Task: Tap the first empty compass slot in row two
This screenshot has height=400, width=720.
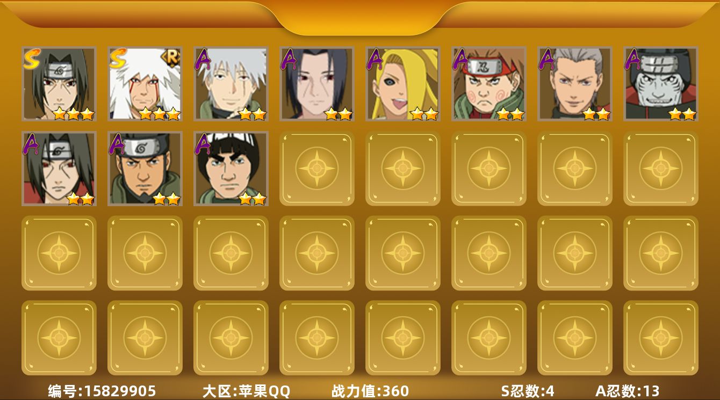Action: pos(317,169)
